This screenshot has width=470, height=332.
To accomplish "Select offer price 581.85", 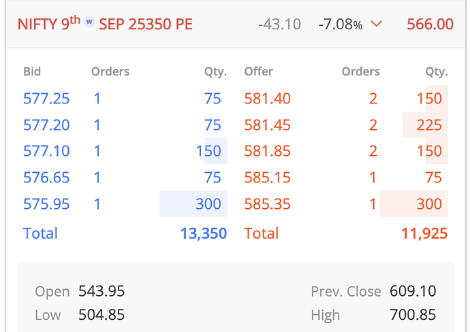I will coord(267,151).
